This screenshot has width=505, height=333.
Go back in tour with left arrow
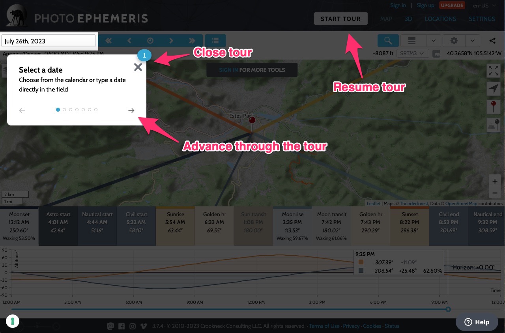(x=22, y=110)
